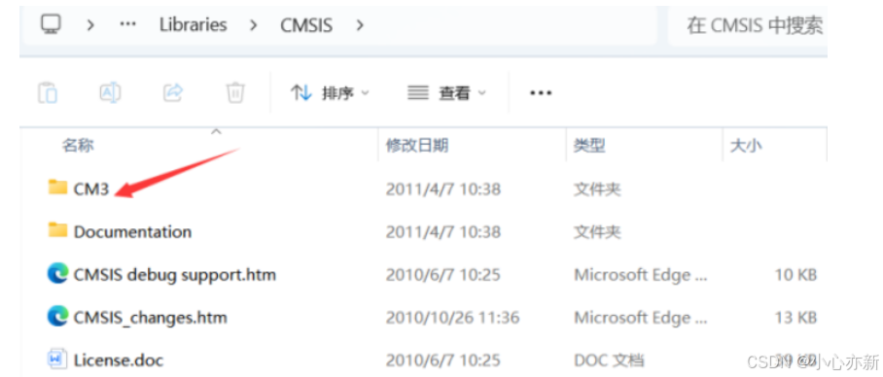Screen dimensions: 883x377
Task: Click 文件夹 type in CM3 row
Action: click(597, 189)
